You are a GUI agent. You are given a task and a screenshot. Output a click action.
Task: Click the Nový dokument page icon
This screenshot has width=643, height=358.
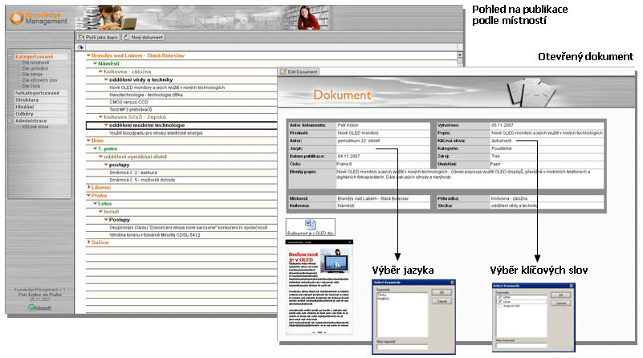[127, 38]
